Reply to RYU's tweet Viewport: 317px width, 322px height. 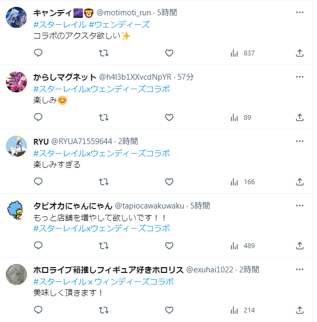click(38, 182)
